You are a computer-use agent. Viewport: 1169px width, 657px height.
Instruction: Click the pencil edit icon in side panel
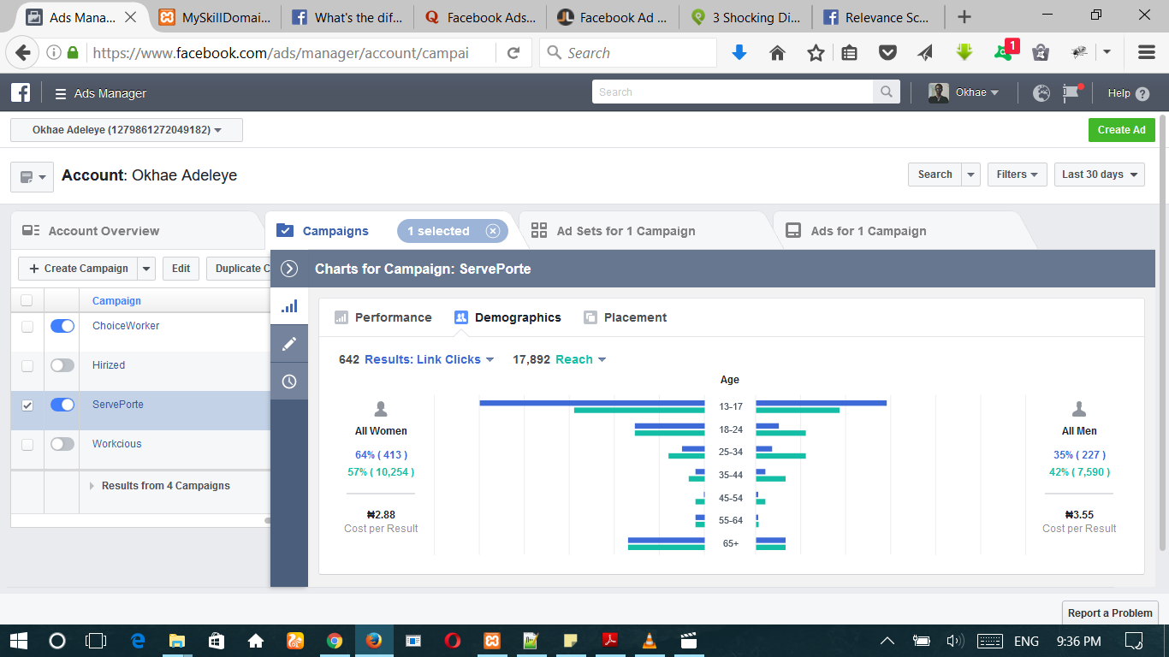coord(289,344)
